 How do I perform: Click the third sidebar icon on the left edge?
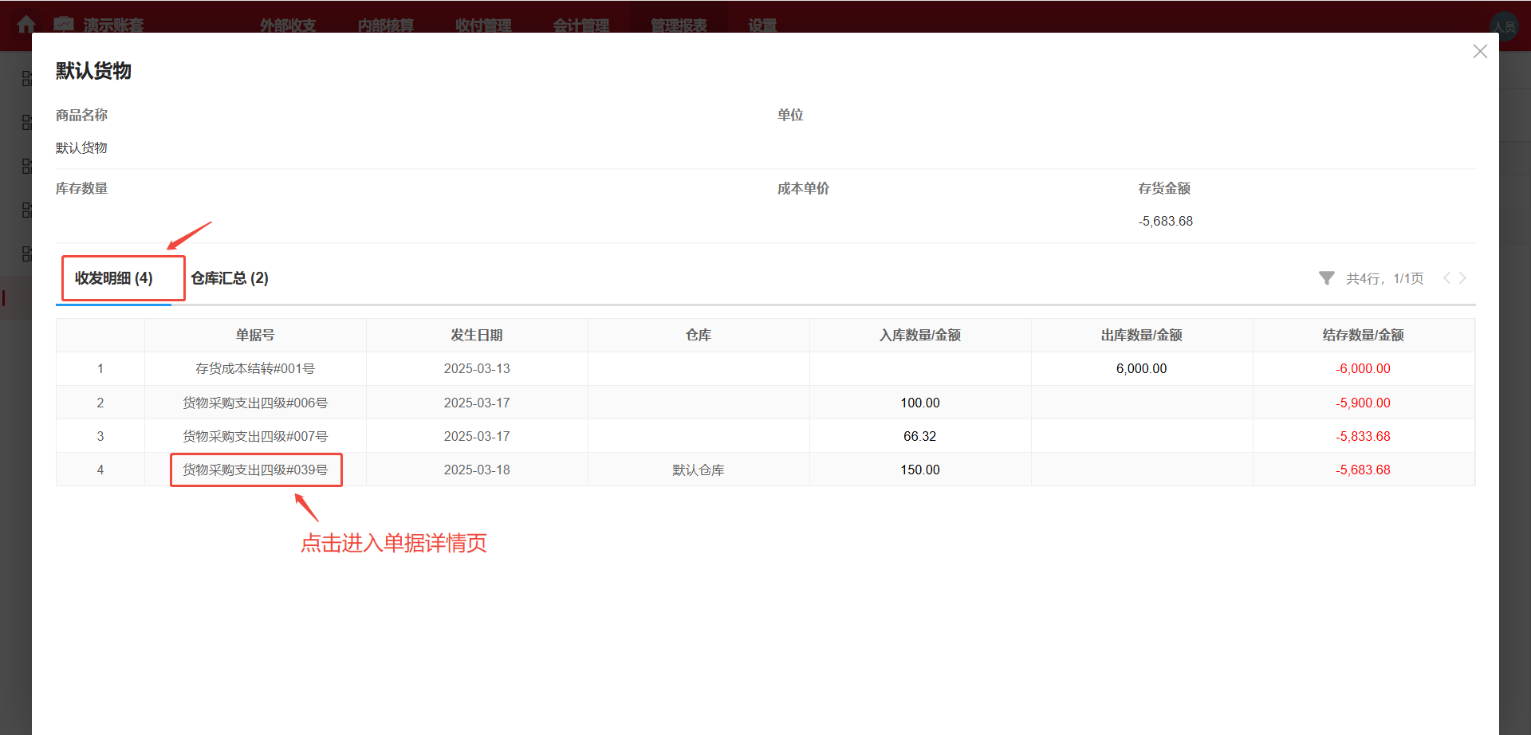[x=26, y=166]
